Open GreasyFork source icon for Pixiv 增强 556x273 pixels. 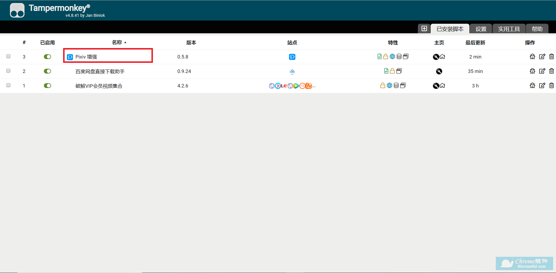pyautogui.click(x=436, y=57)
